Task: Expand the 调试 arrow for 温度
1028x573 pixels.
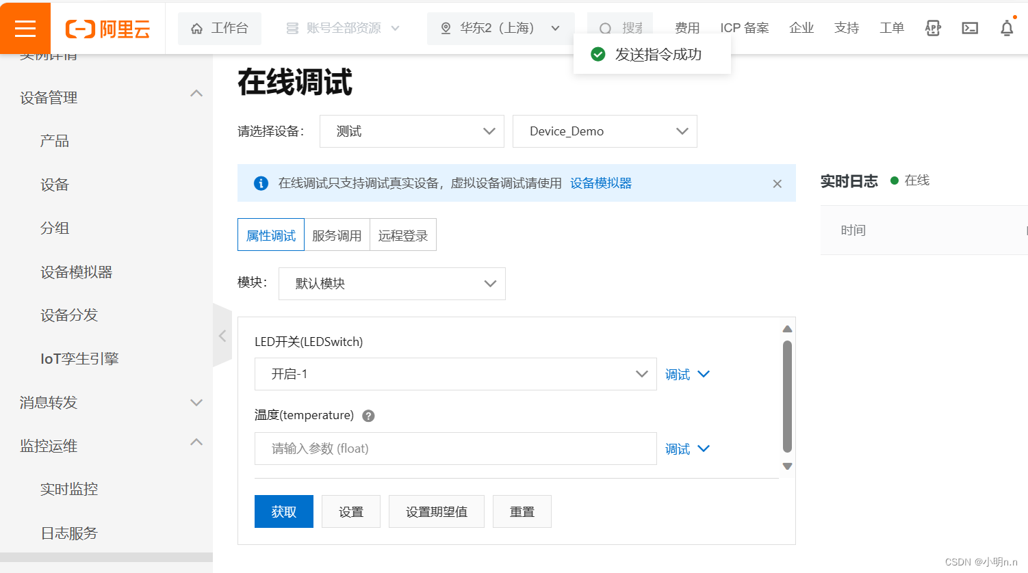Action: point(704,449)
